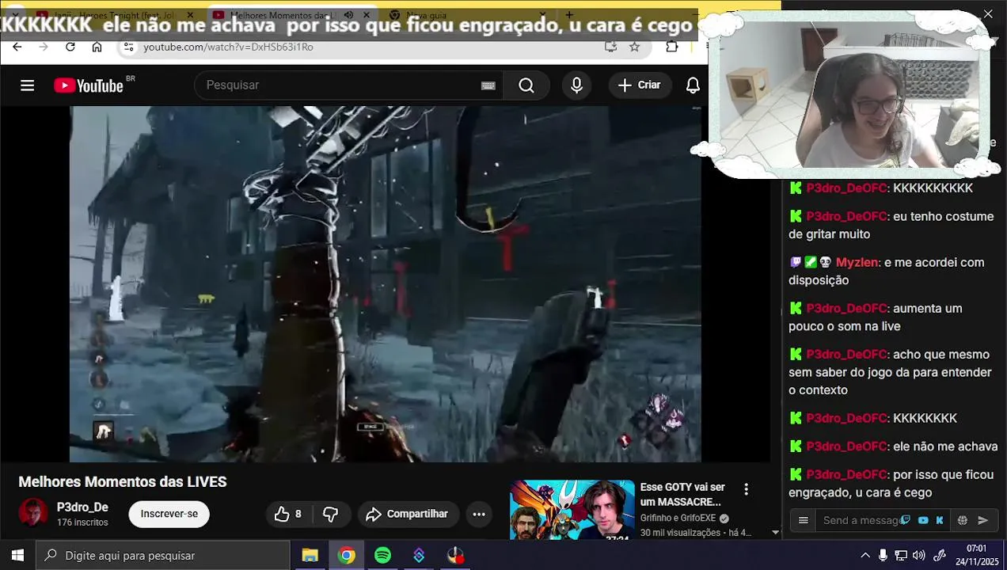Go to the YouTube home logo
The height and width of the screenshot is (570, 1007).
89,85
